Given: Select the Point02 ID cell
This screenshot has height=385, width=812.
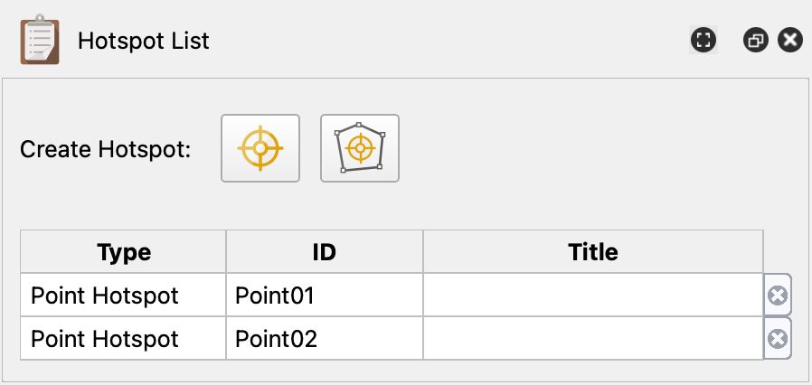Looking at the screenshot, I should coord(324,339).
